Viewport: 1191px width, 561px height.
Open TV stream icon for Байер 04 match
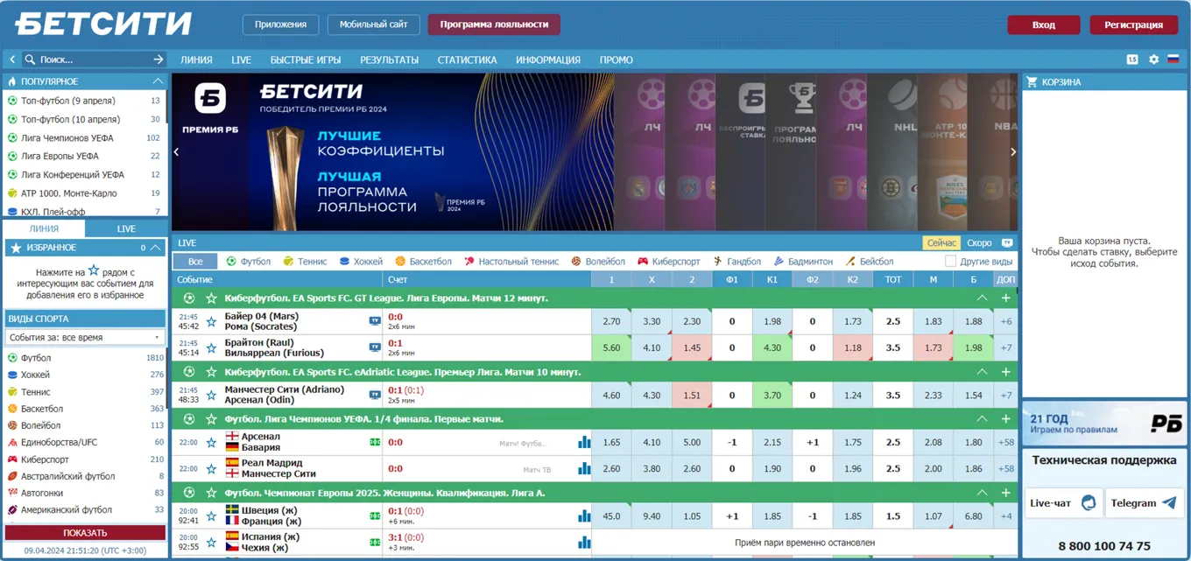point(375,321)
